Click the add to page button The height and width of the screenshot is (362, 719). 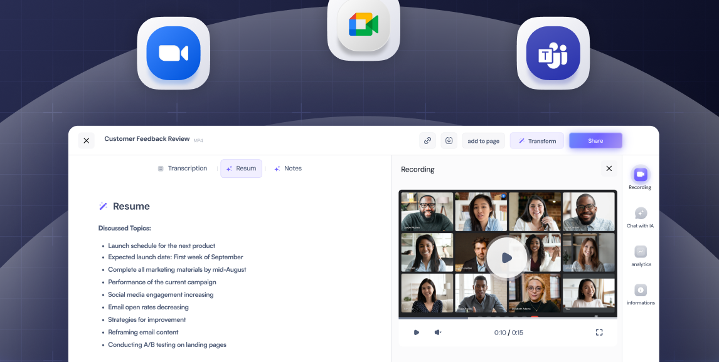click(483, 141)
